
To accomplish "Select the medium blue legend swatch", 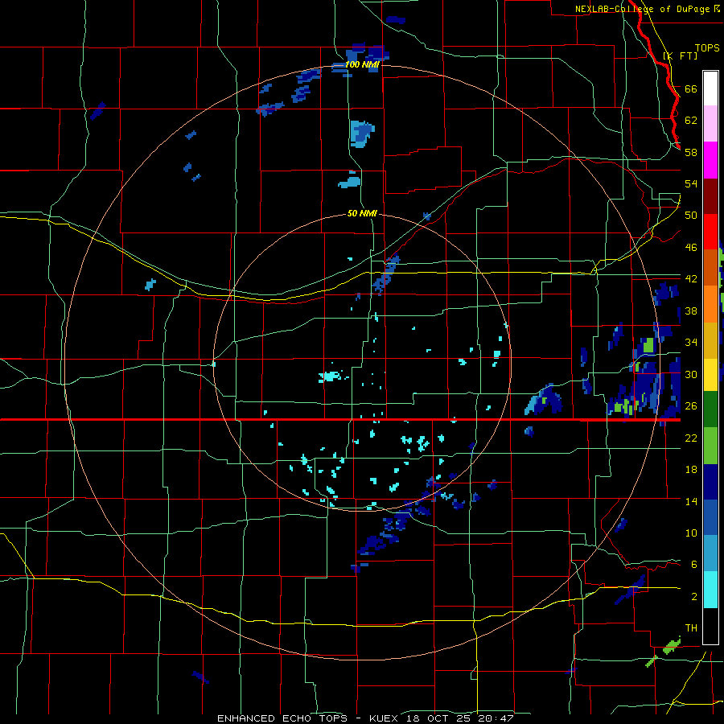I will tap(710, 518).
